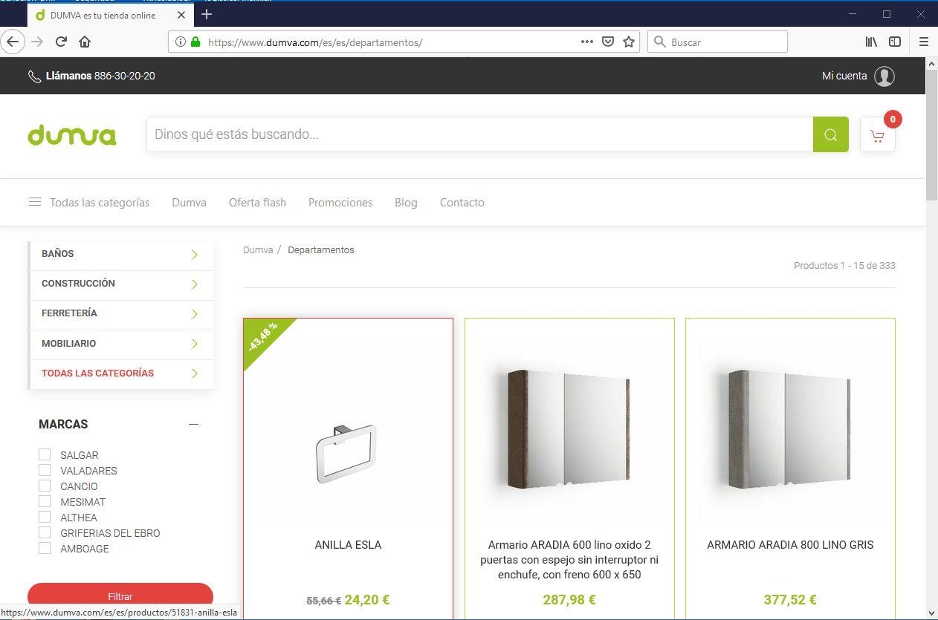This screenshot has width=938, height=620.
Task: Click the Dumva logo
Action: coord(72,134)
